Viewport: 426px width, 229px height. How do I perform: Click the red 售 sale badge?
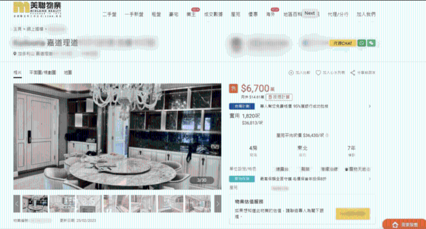(233, 88)
